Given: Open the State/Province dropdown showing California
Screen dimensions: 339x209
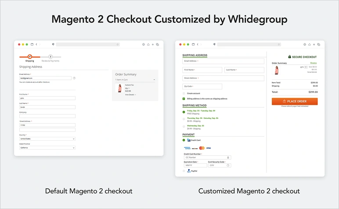Looking at the screenshot, I should click(47, 148).
